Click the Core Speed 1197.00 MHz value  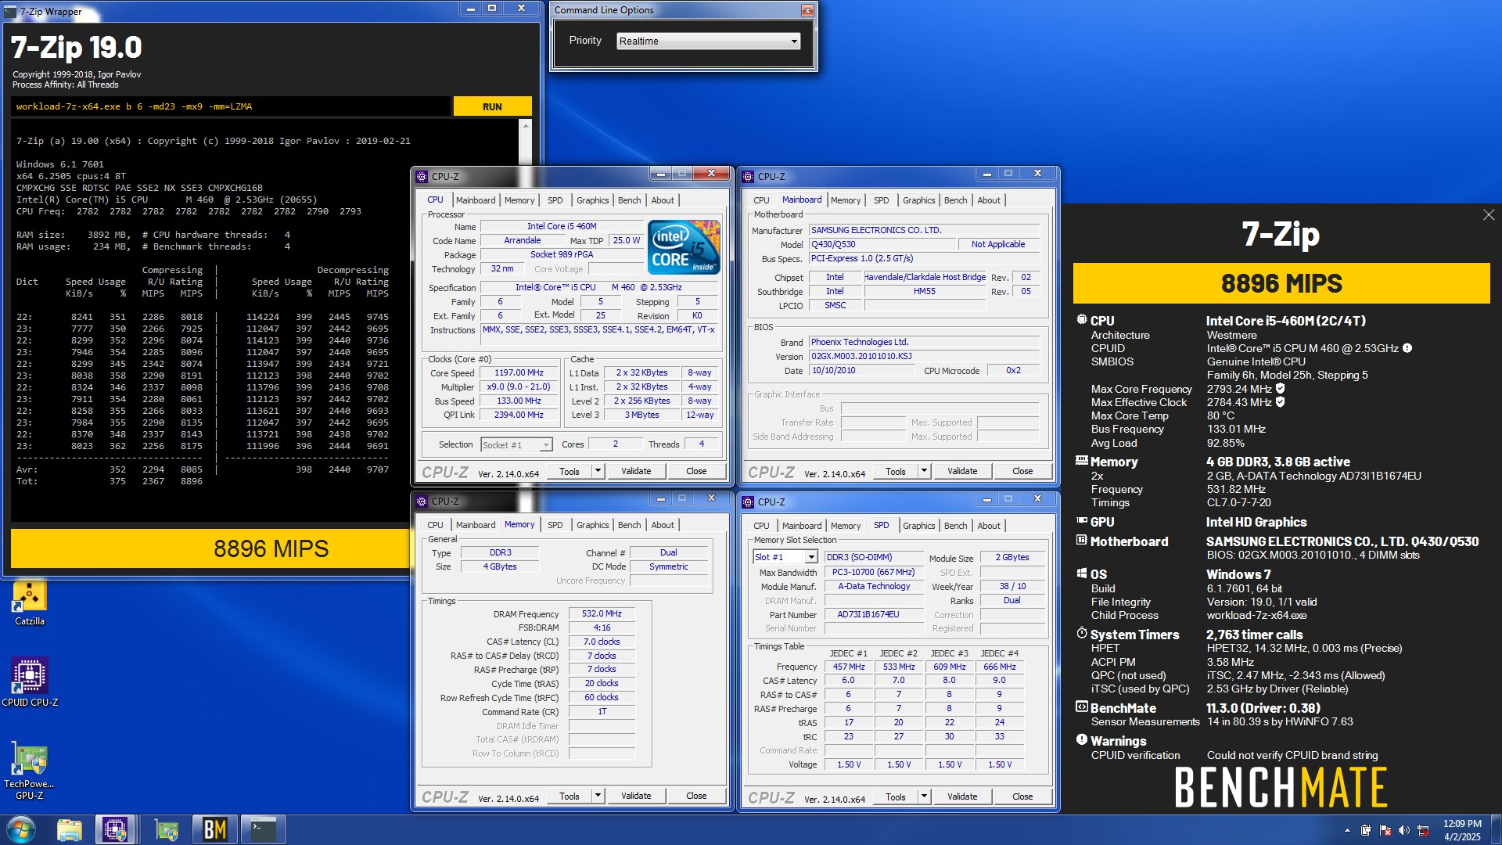coord(519,372)
